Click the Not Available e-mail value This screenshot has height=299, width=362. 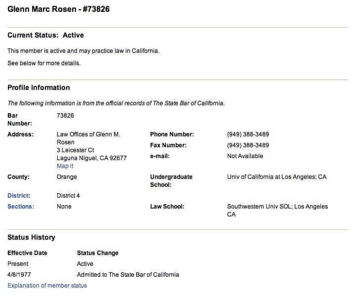(x=245, y=156)
